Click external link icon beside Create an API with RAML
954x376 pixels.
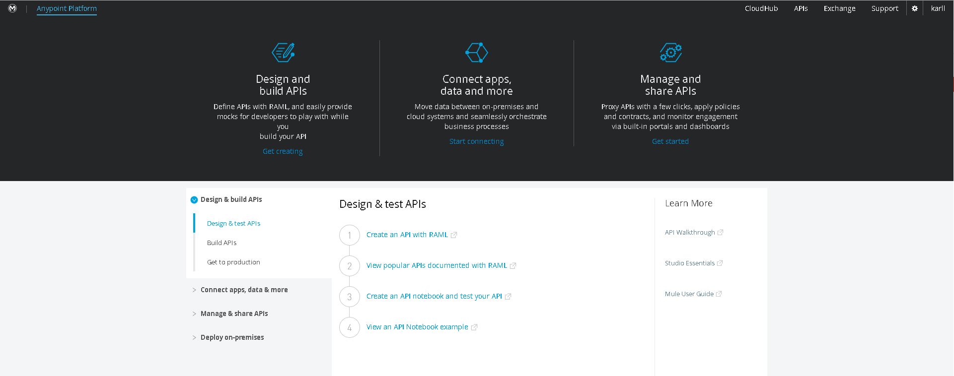pyautogui.click(x=454, y=235)
